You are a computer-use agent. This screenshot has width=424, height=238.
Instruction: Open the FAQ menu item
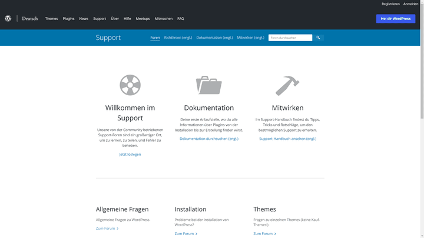180,19
